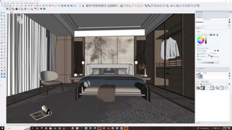232x130 pixels.
Task: Click the black disc icon in second toolbar row
Action: pos(17,9)
